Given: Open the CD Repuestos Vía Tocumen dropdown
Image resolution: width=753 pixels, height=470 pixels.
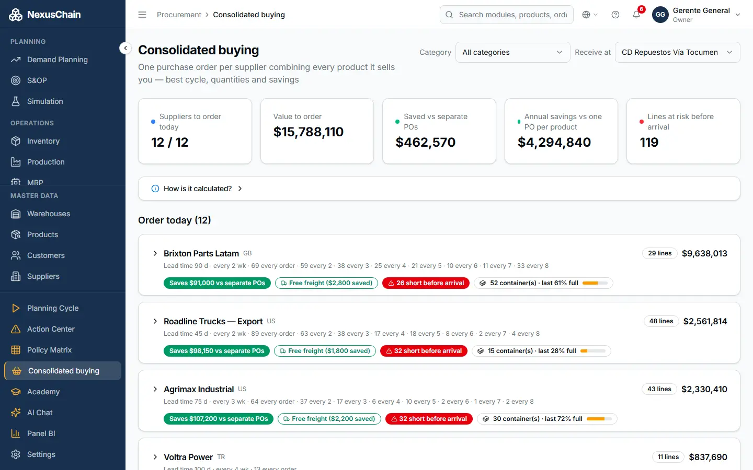Looking at the screenshot, I should pos(678,52).
